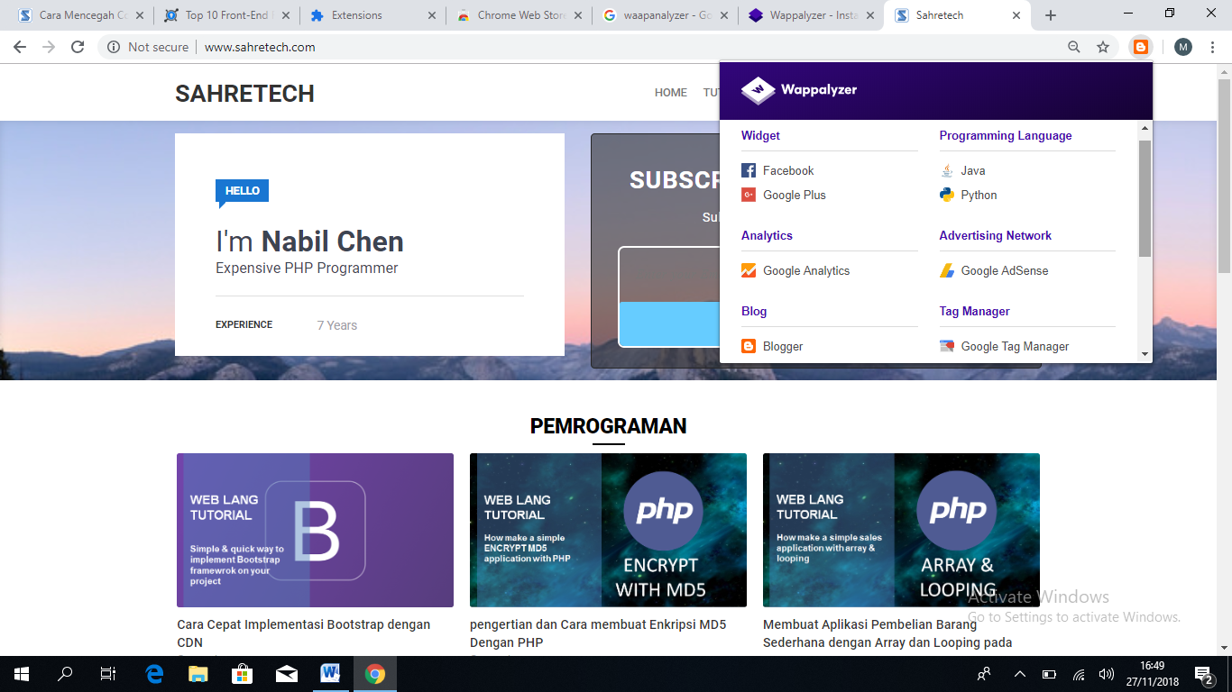Click the Encrypt with MD5 tutorial thumbnail
The width and height of the screenshot is (1232, 692).
pyautogui.click(x=608, y=530)
